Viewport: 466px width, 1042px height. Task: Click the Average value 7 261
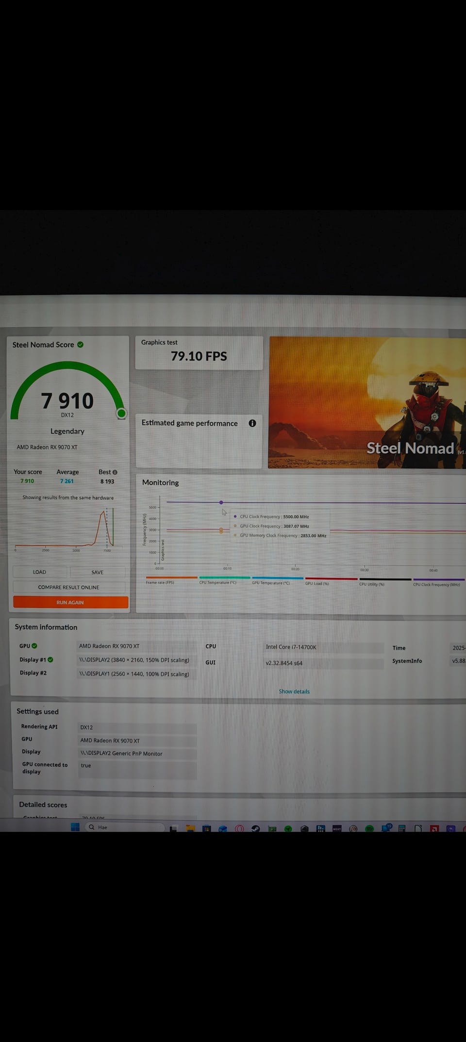pos(67,481)
